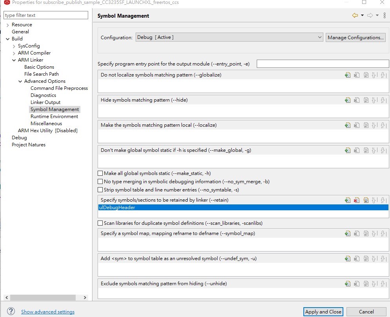
Task: Add pattern to the --hide symbols list
Action: 348,100
